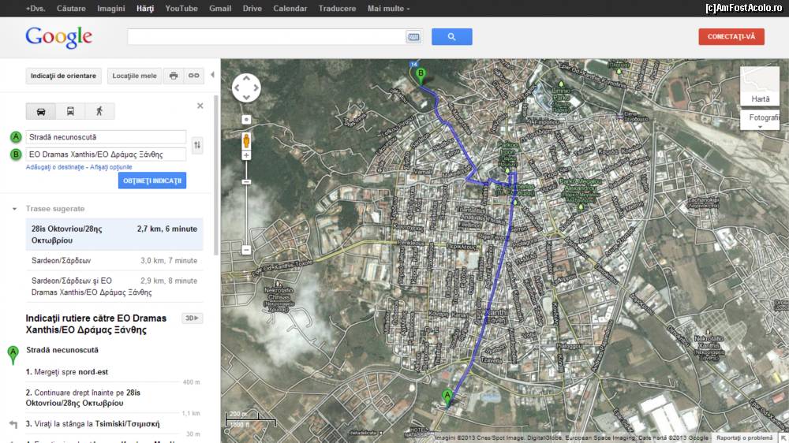Click Indicații de orientare button
Screen dimensions: 789x443
[63, 76]
